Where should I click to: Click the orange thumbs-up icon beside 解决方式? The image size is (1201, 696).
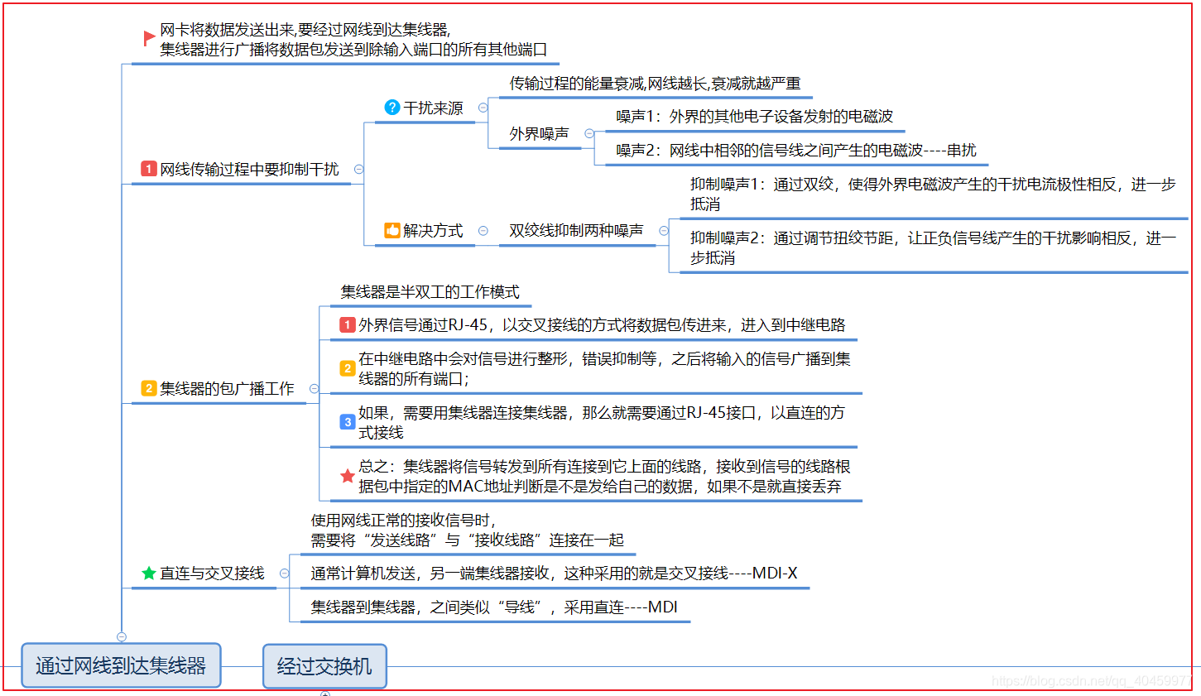click(x=392, y=230)
